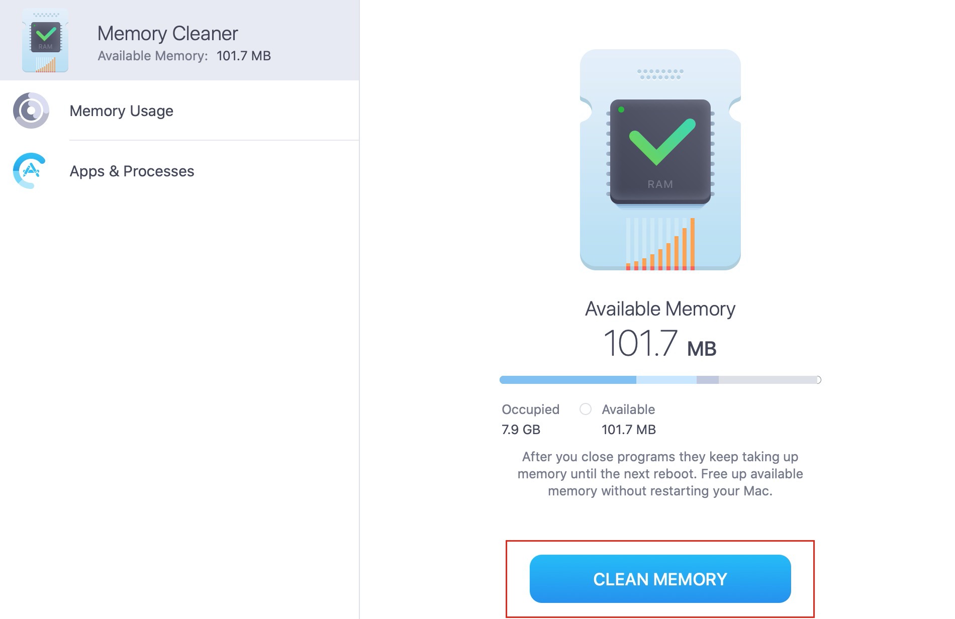Click the orange bar graph under the chip

coord(660,244)
